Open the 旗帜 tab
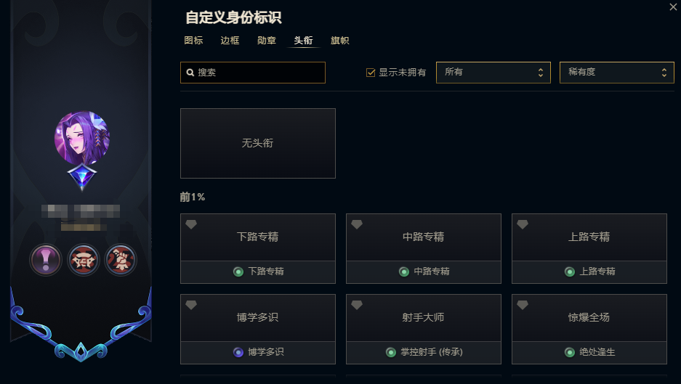The width and height of the screenshot is (681, 384). 339,41
